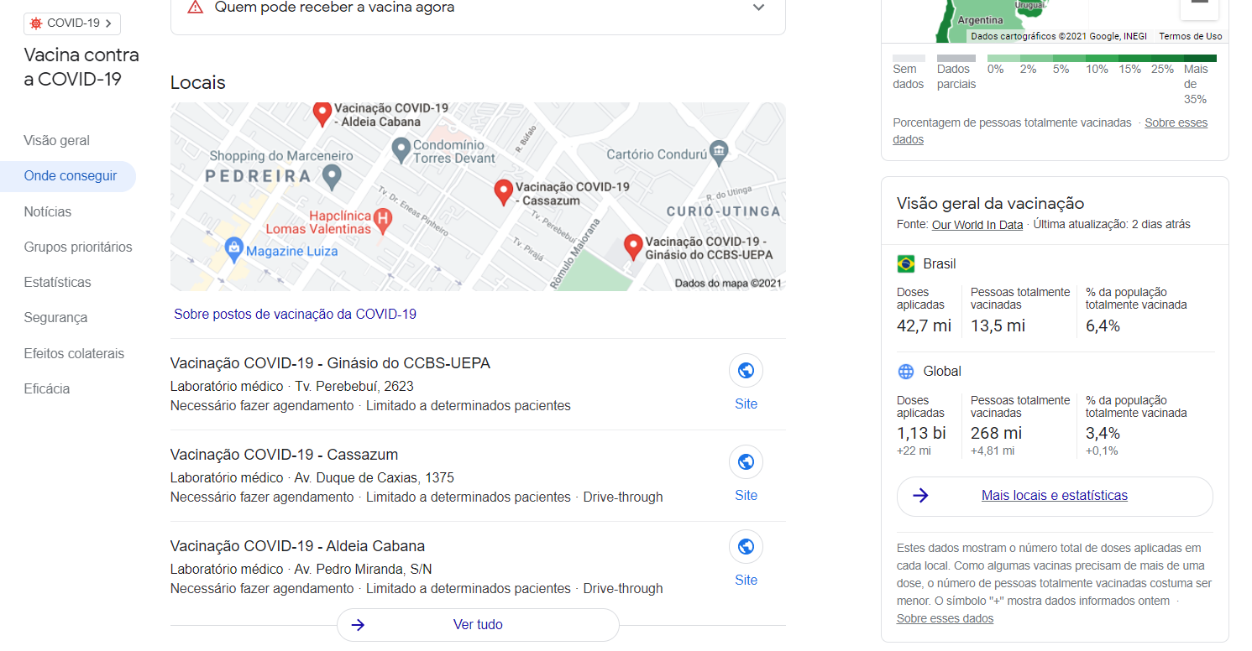Click the darkest green 'Mais de 35%' legend swatch
The width and height of the screenshot is (1252, 651).
click(1200, 58)
